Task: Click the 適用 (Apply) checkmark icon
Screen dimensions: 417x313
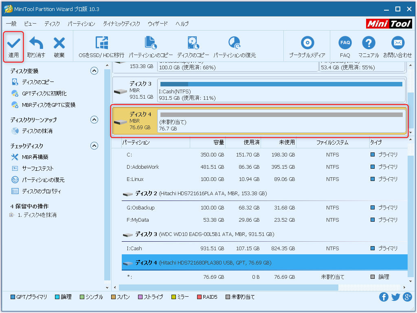Action: click(x=13, y=43)
